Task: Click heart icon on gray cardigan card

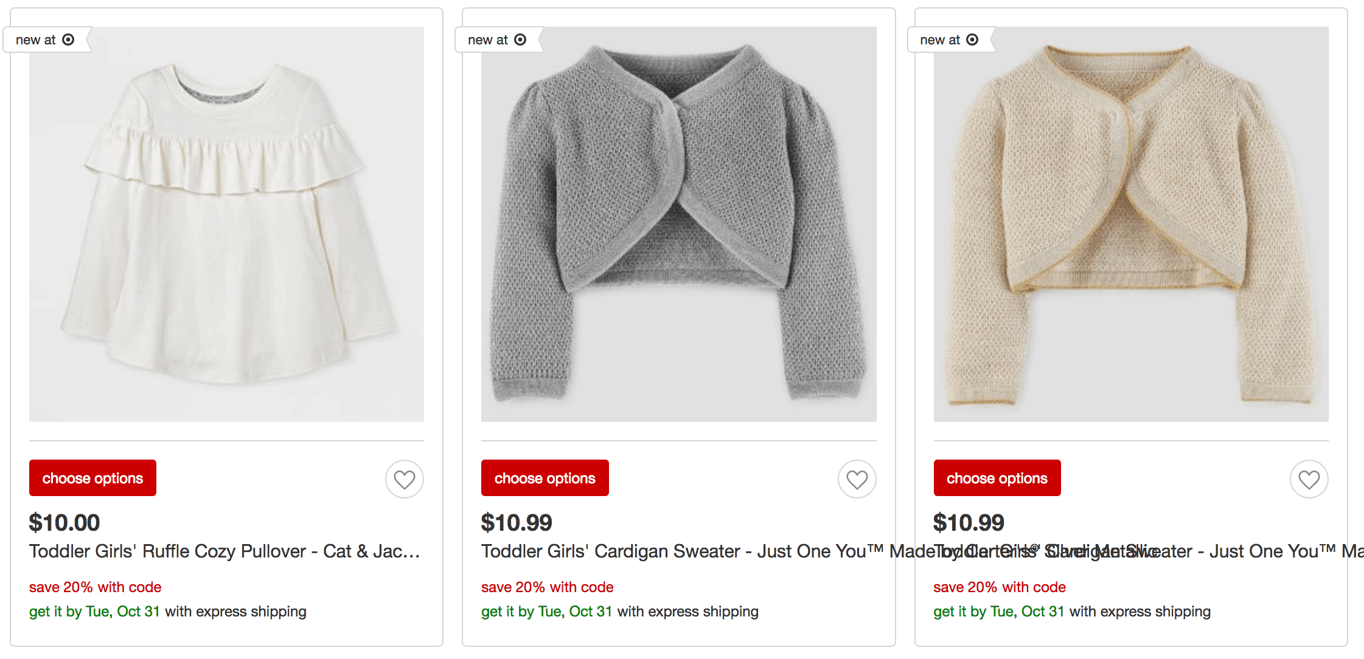Action: 857,479
